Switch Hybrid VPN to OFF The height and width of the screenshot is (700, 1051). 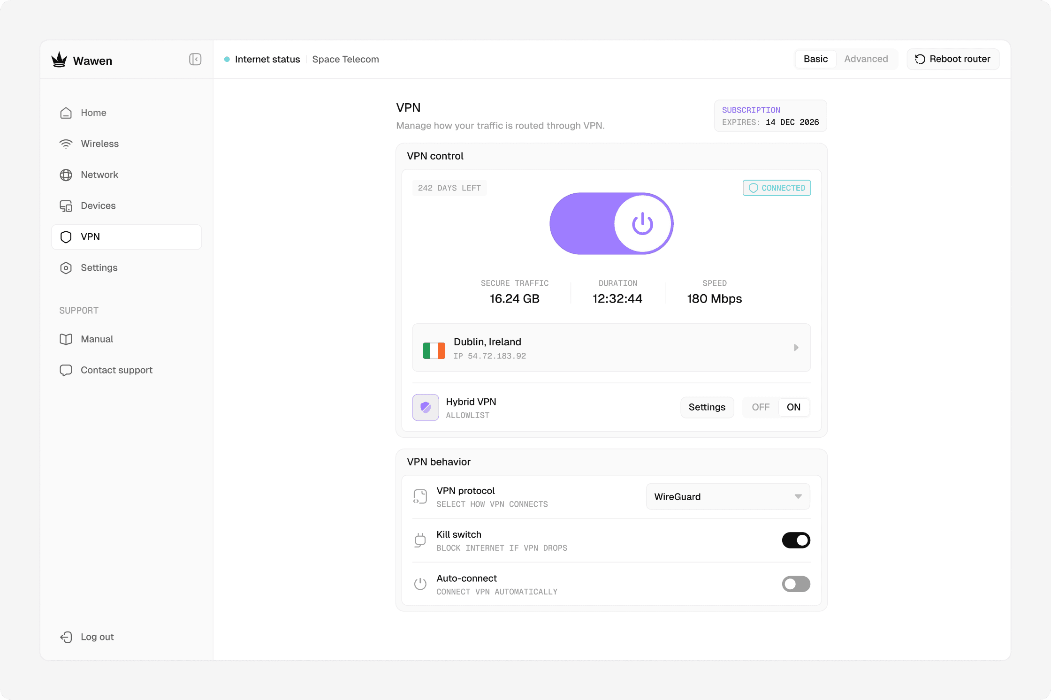pyautogui.click(x=760, y=407)
